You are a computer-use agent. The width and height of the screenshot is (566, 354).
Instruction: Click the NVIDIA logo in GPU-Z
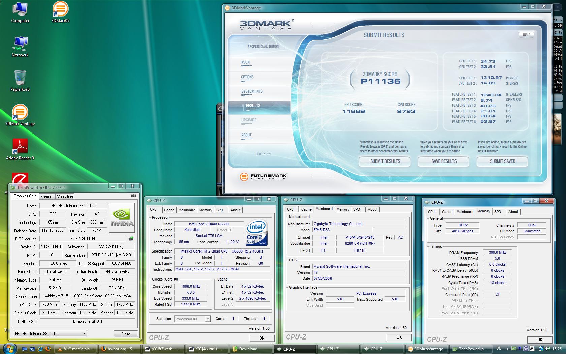[x=122, y=217]
